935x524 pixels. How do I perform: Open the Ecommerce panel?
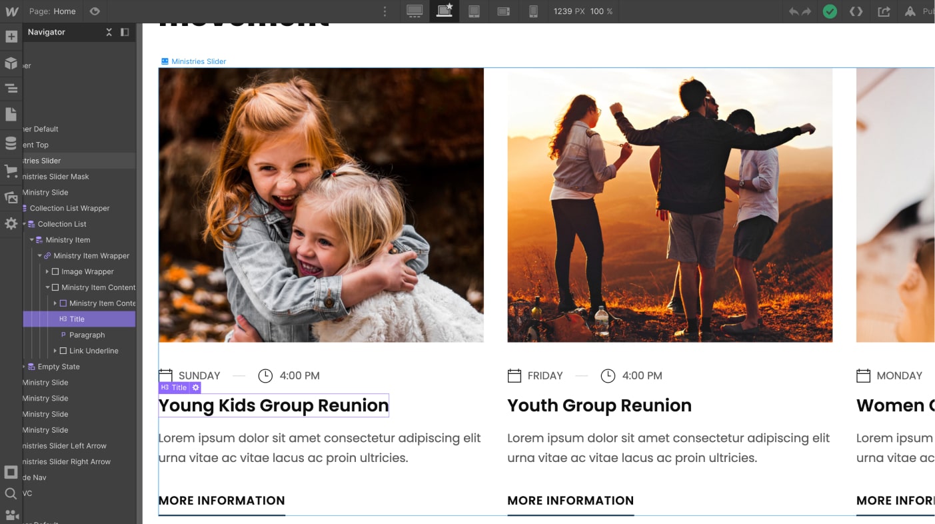coord(11,171)
